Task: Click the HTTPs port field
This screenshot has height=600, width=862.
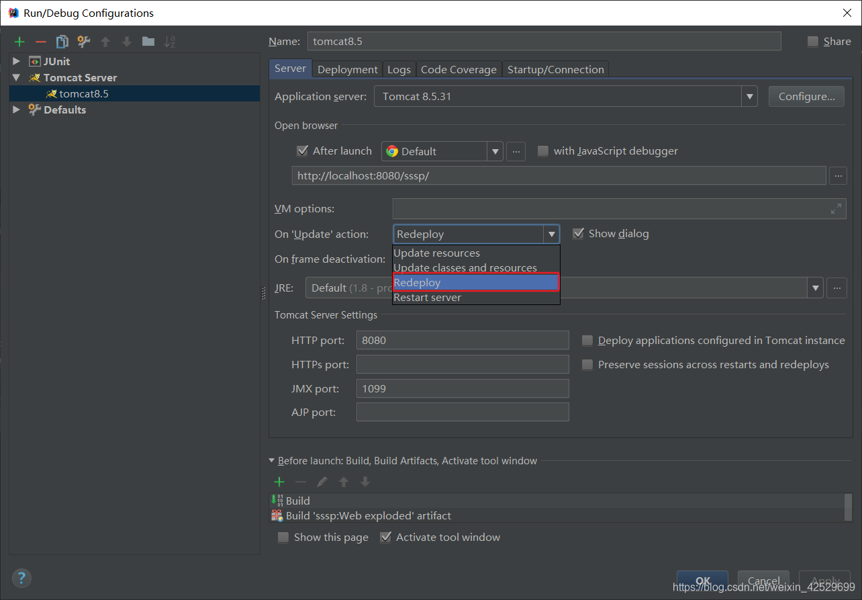Action: [x=463, y=365]
